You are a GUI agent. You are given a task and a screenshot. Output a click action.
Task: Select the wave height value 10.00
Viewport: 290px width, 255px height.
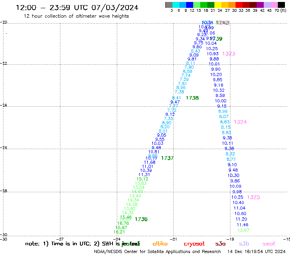(221, 101)
